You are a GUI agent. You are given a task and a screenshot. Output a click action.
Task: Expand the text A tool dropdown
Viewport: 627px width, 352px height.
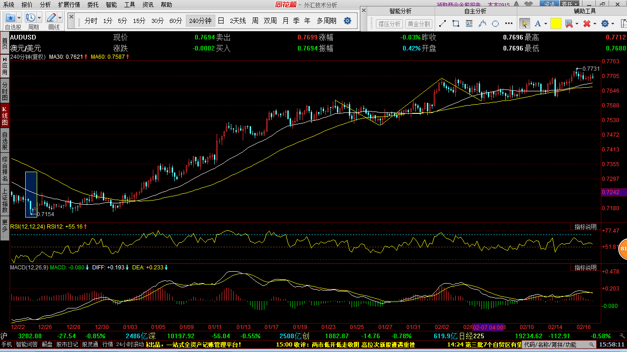click(545, 24)
